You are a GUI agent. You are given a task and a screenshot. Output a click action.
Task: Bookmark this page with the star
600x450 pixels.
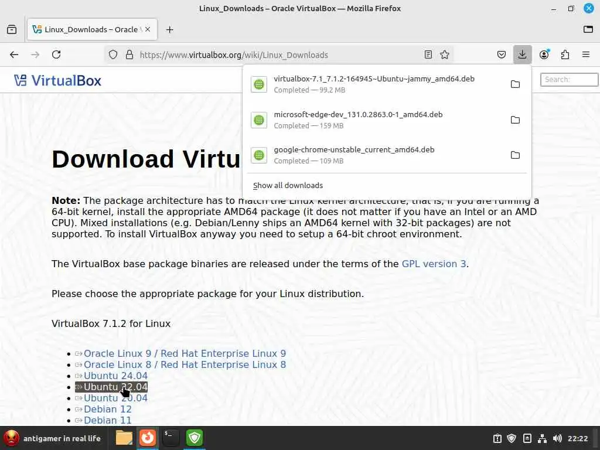tap(445, 54)
